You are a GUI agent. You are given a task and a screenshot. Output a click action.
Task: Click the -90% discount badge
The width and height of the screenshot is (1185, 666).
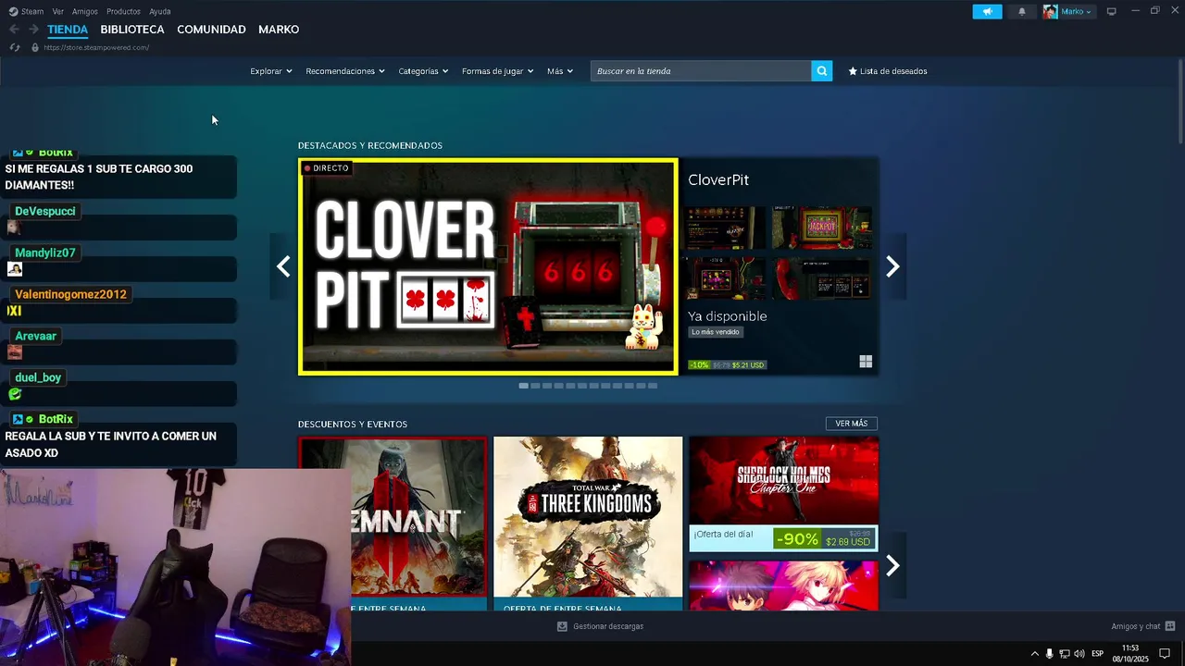797,538
